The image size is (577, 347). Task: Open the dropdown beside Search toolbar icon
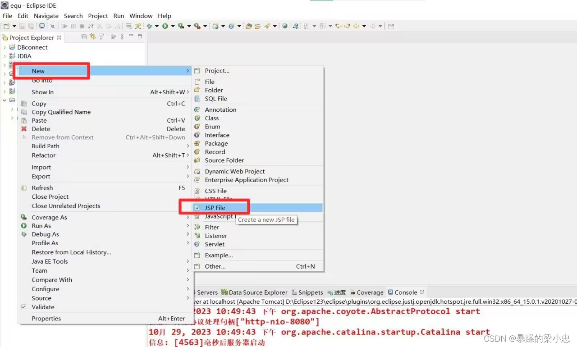(275, 26)
